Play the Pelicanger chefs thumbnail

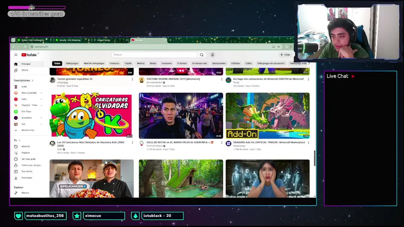92,178
